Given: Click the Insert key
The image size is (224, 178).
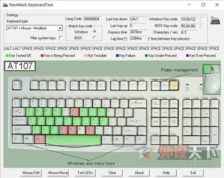Looking at the screenshot, I should coord(155,113).
